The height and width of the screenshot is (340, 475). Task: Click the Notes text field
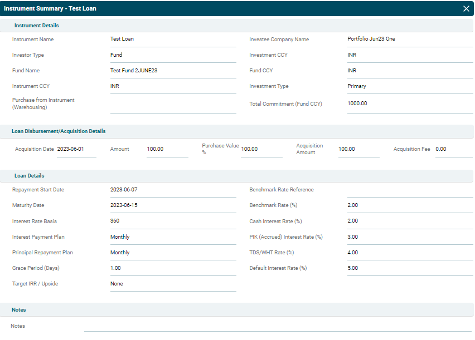tap(278, 326)
